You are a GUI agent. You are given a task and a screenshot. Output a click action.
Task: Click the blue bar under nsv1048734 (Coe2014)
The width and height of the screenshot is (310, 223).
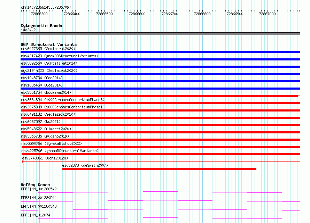(x=160, y=81)
